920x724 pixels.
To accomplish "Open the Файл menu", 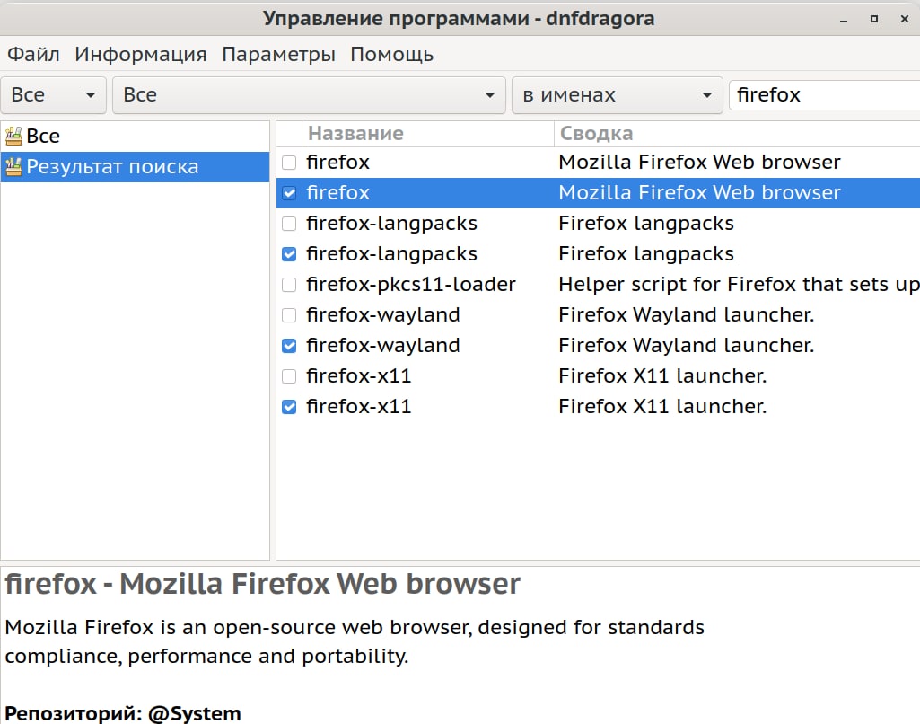I will point(33,54).
